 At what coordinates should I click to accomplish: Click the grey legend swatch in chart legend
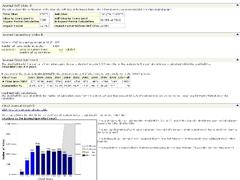pyautogui.click(x=84, y=149)
